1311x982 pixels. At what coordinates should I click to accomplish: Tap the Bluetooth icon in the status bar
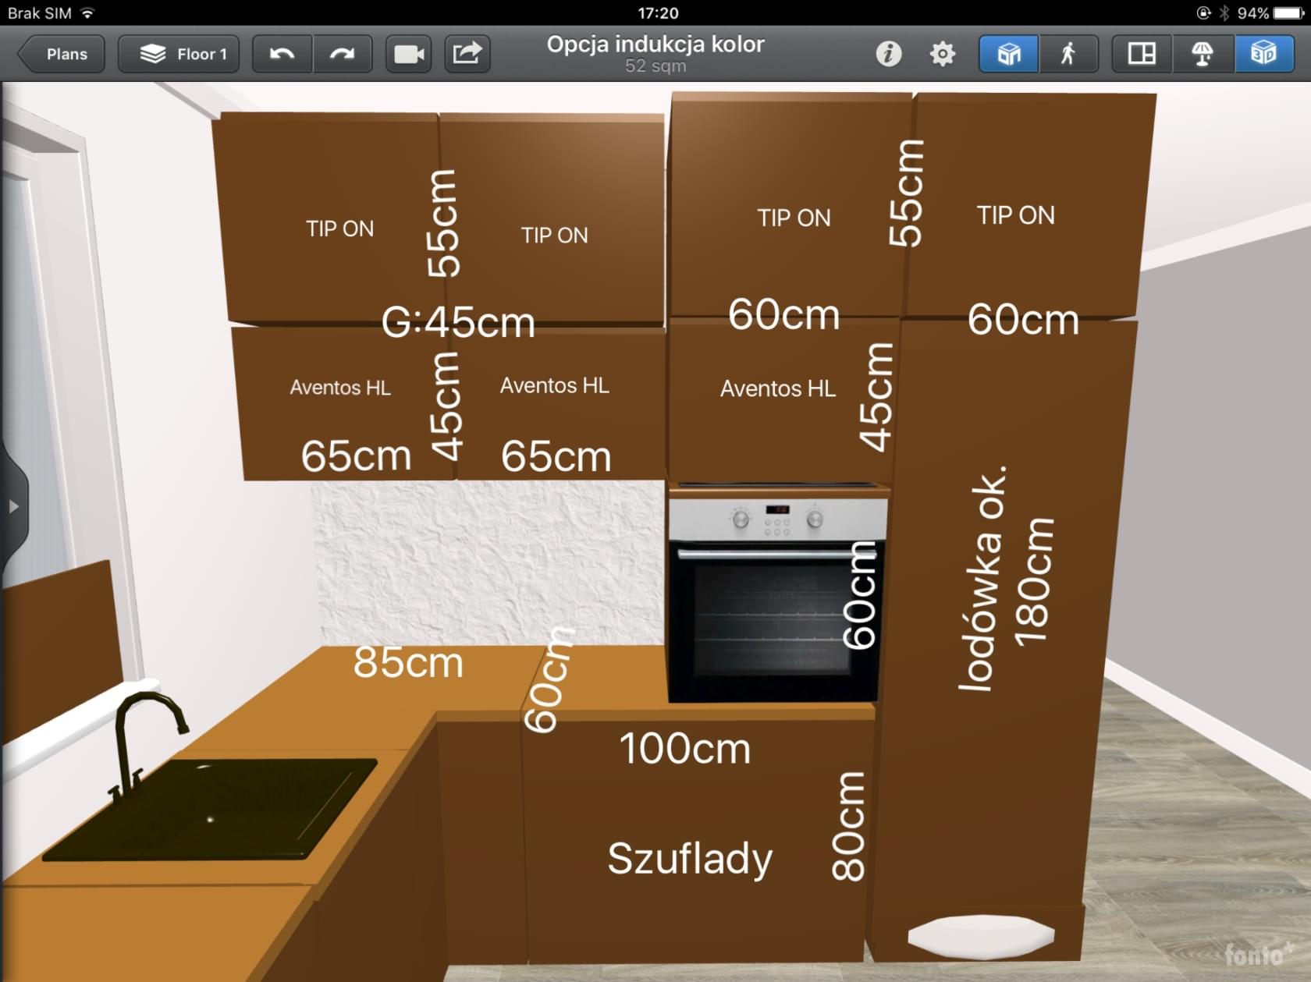click(x=1224, y=12)
